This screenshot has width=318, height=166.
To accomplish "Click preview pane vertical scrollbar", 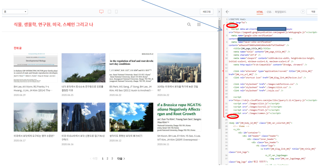I will click(x=219, y=74).
